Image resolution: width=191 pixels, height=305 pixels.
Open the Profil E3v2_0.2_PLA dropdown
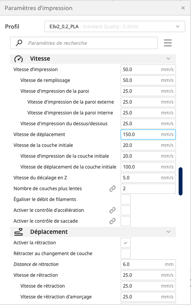click(115, 26)
